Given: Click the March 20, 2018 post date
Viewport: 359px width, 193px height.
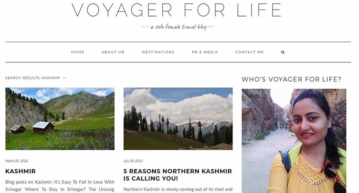Looking at the screenshot, I should pyautogui.click(x=17, y=161).
